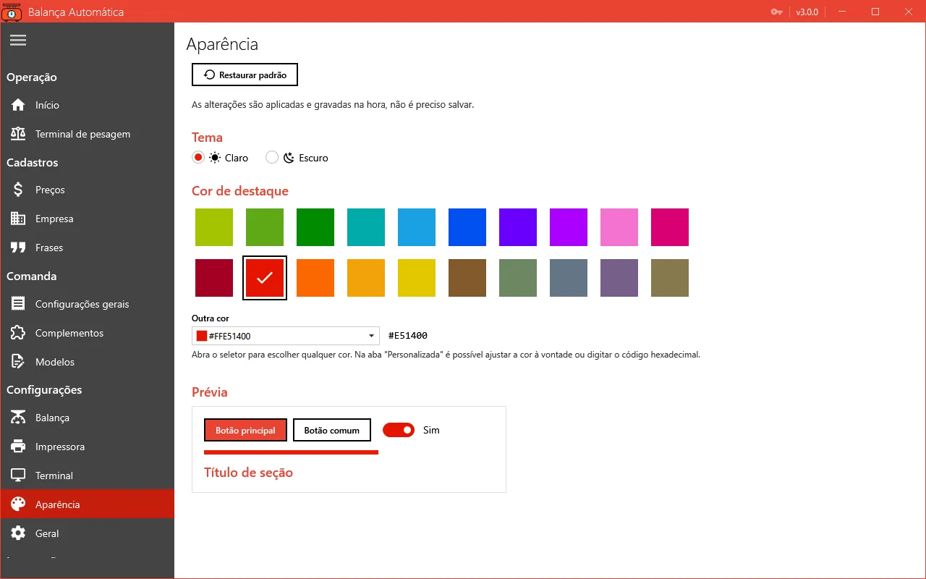
Task: Pick the dark crimson accent color swatch
Action: (214, 278)
